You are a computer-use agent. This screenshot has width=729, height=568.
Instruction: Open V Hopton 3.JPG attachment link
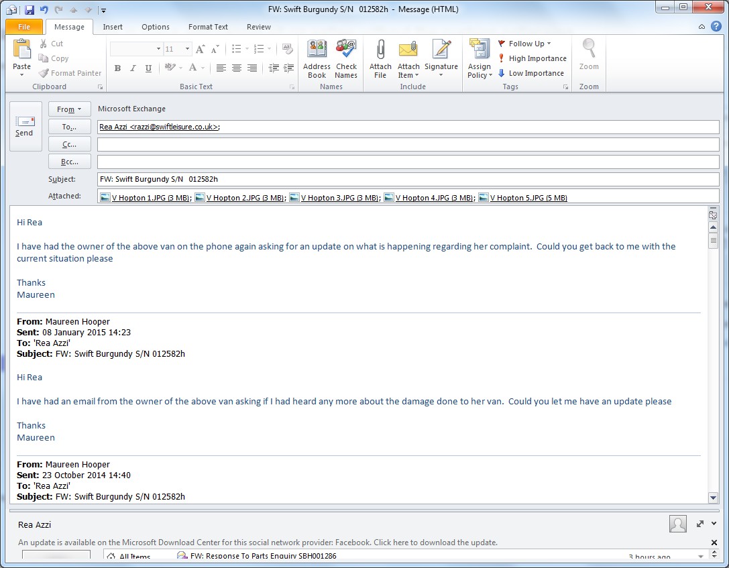pos(335,198)
